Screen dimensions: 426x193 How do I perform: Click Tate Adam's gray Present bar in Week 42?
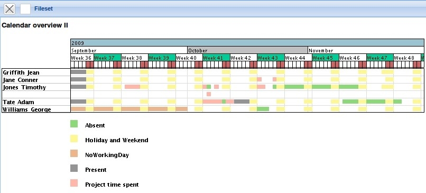click(242, 102)
